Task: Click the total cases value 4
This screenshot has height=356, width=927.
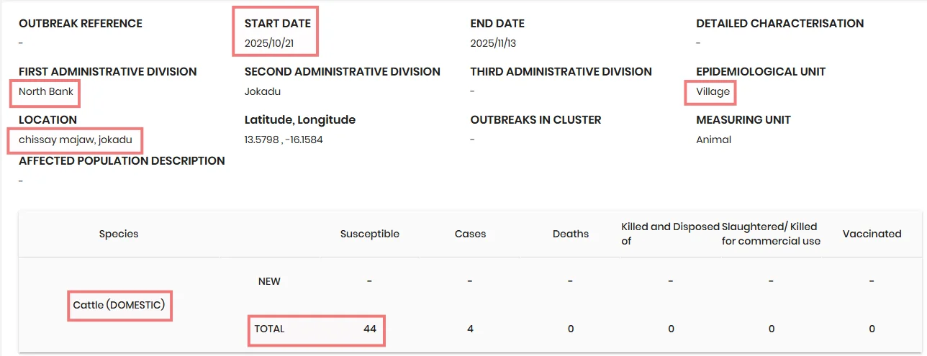Action: [x=470, y=329]
